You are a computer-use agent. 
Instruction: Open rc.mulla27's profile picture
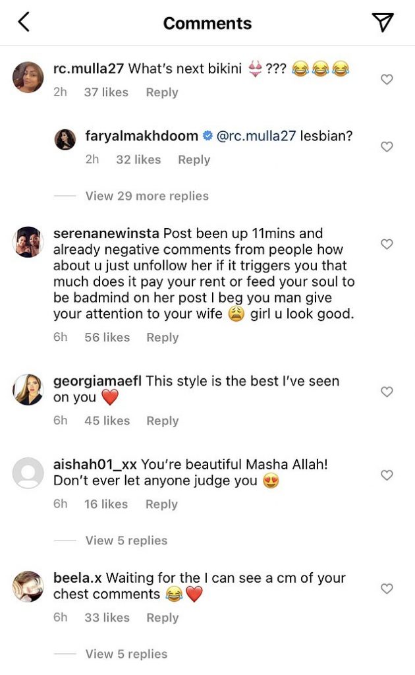click(x=28, y=78)
